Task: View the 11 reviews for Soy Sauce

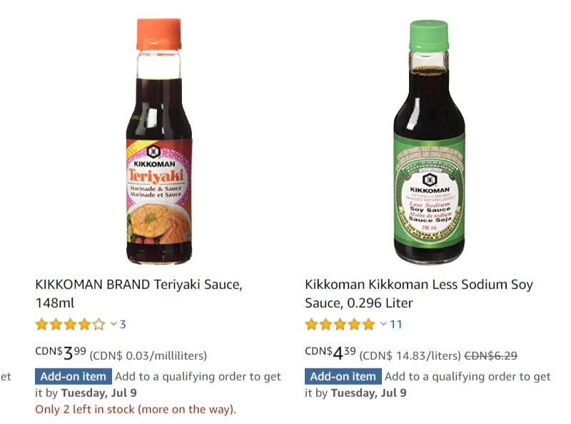Action: click(x=396, y=324)
